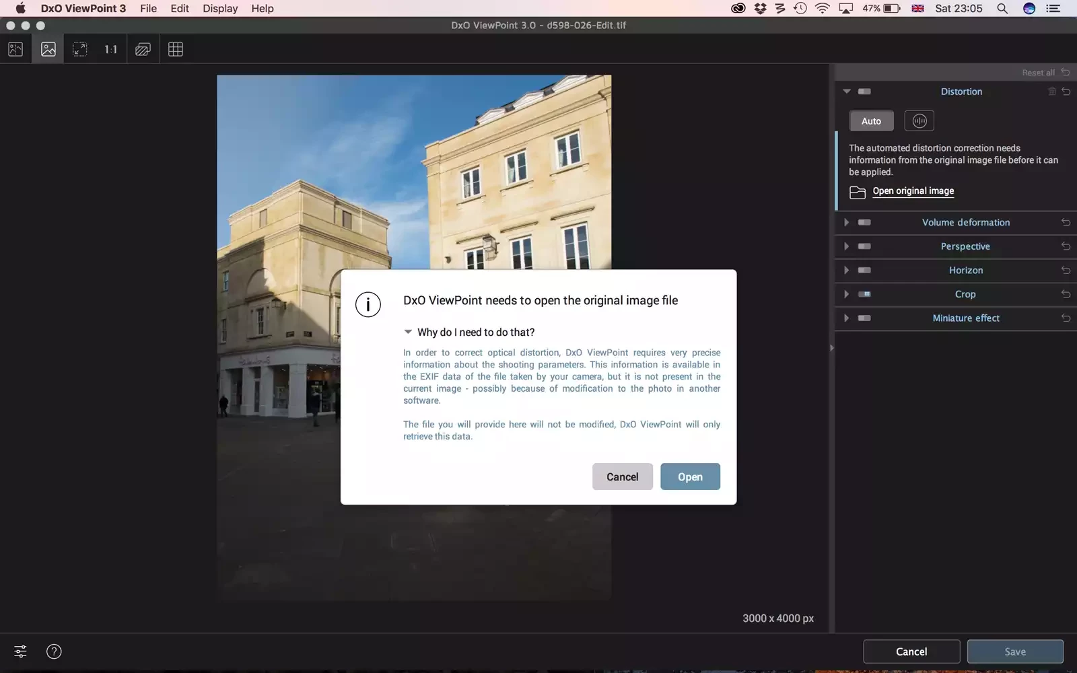Click the 'Open original image' link
1077x673 pixels.
coord(913,191)
